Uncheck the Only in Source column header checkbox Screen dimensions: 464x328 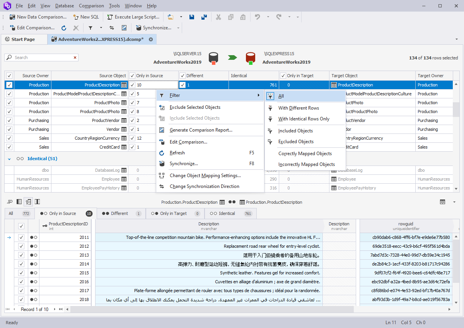(x=132, y=75)
